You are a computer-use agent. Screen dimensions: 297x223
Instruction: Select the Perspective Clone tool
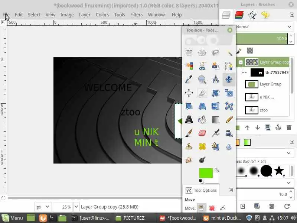coord(216,146)
